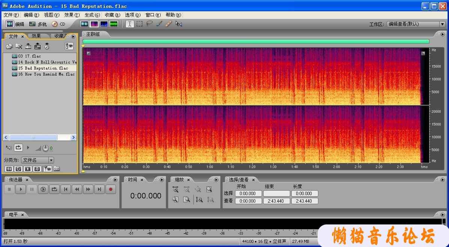The image size is (449, 247).
Task: Select the Marquee selection tool
Action: [x=139, y=24]
